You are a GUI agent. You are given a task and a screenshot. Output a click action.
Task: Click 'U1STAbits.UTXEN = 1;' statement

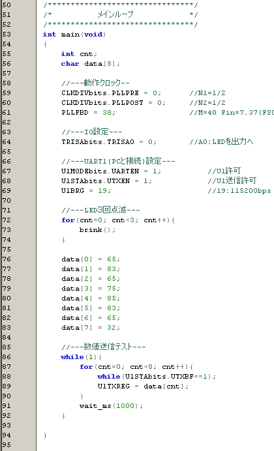click(x=106, y=181)
